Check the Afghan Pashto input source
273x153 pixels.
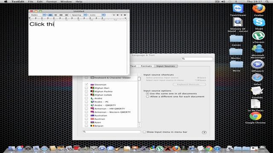[x=86, y=91]
